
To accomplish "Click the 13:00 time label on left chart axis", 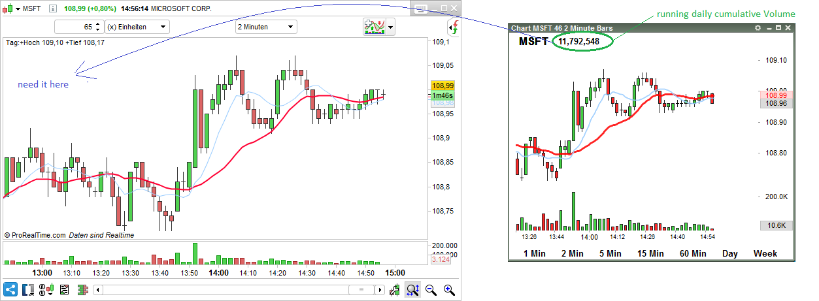I will (42, 273).
